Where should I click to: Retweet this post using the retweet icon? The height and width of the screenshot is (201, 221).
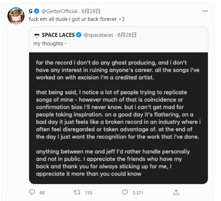[77, 192]
